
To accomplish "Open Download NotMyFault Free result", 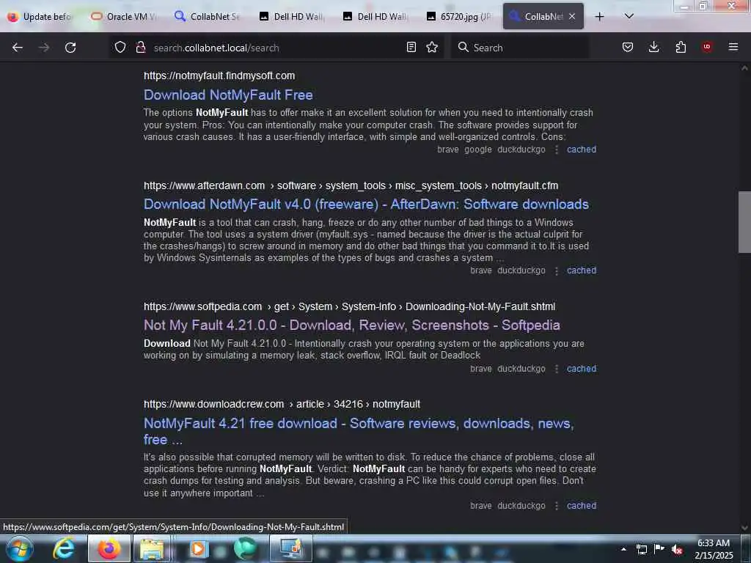I will (x=228, y=95).
